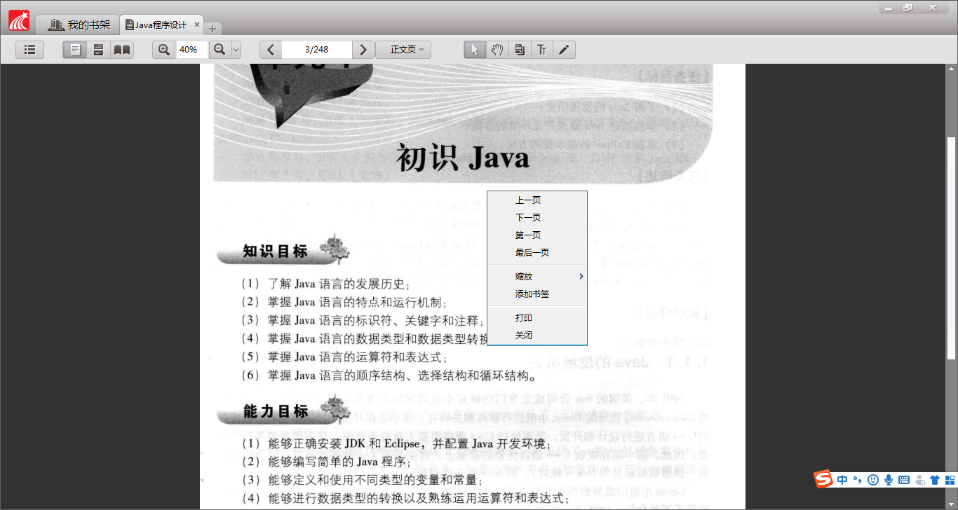Go to the next page arrow button
This screenshot has height=510, width=958.
[x=363, y=50]
